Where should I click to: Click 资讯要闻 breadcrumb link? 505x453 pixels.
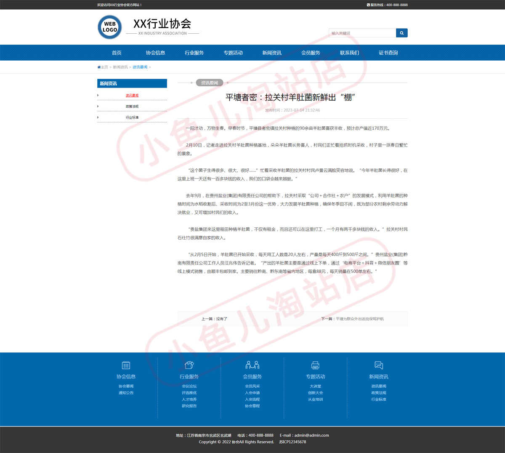coord(140,67)
